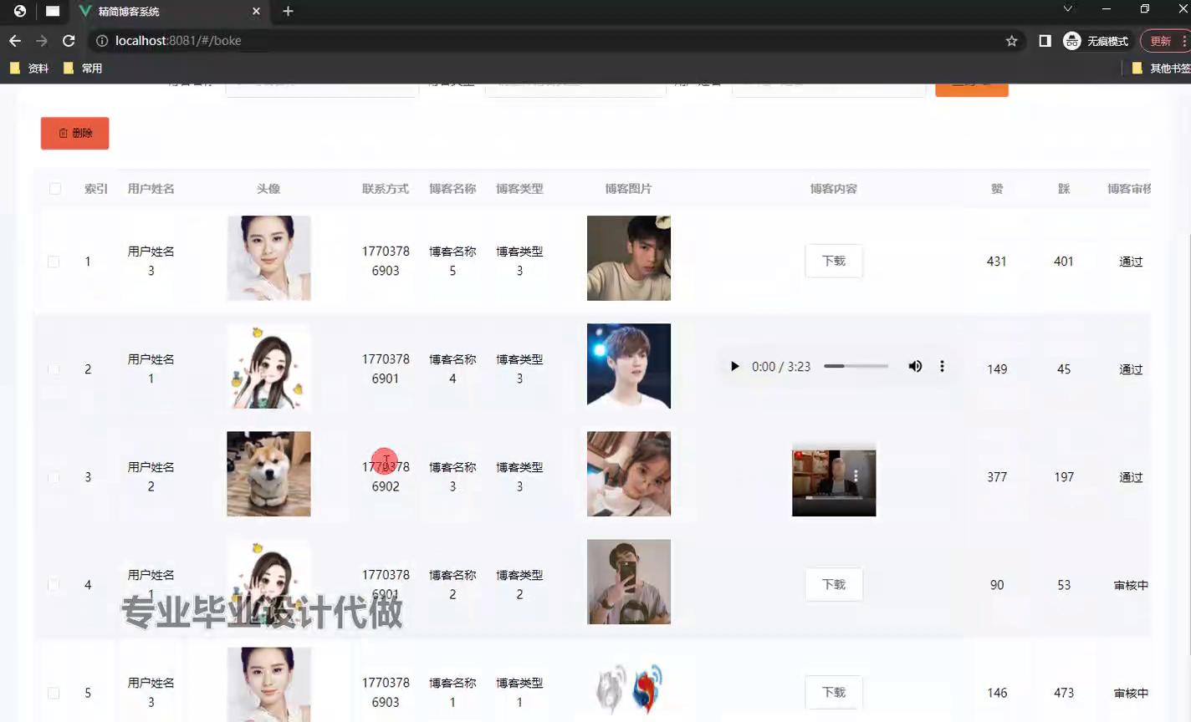Check the checkbox for row 3
The width and height of the screenshot is (1191, 722).
point(54,477)
